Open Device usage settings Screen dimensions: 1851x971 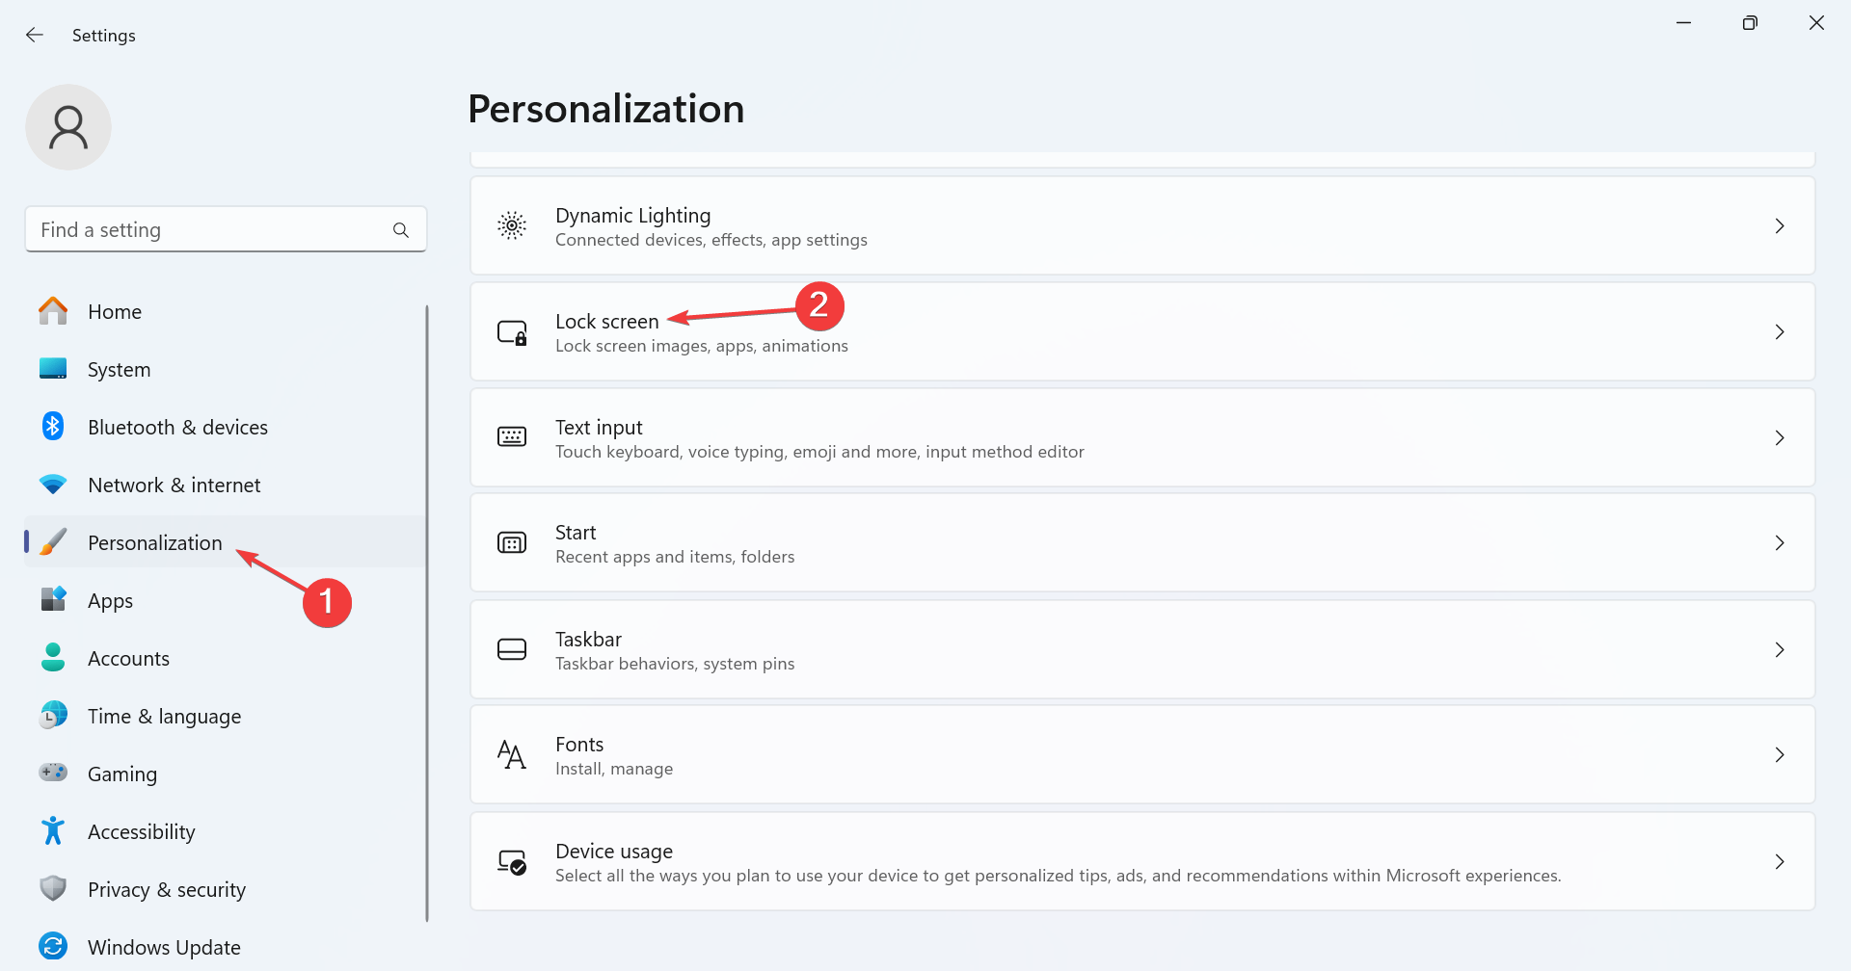click(1141, 861)
